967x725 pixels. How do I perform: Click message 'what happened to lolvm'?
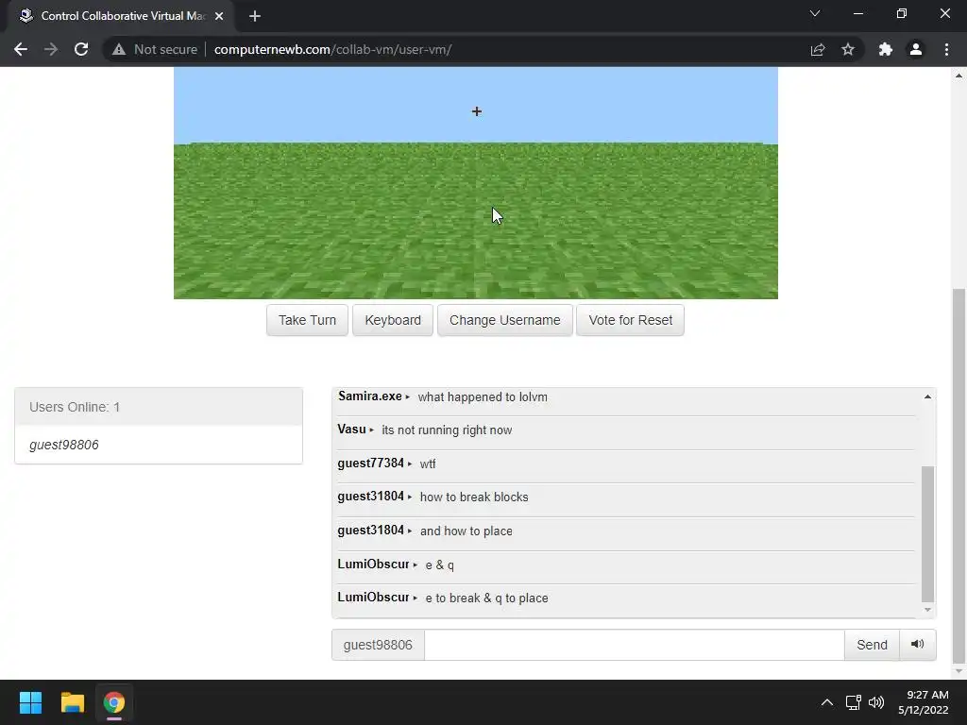483,397
